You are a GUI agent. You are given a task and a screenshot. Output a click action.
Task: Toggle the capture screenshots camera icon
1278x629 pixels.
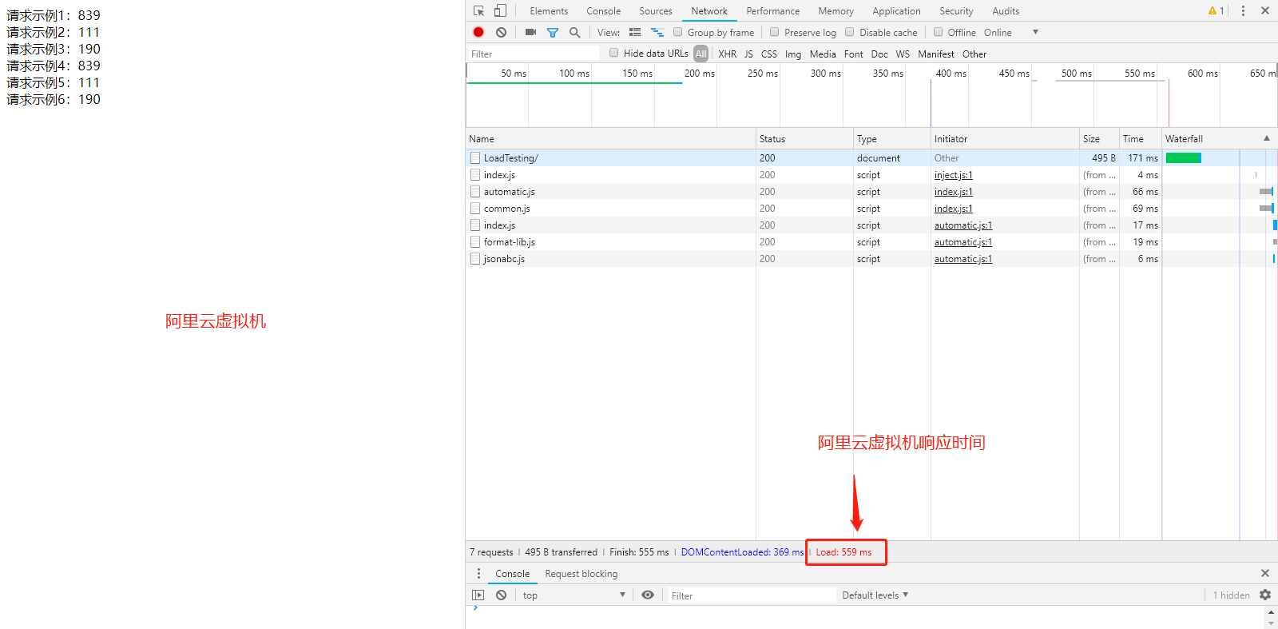pyautogui.click(x=530, y=32)
